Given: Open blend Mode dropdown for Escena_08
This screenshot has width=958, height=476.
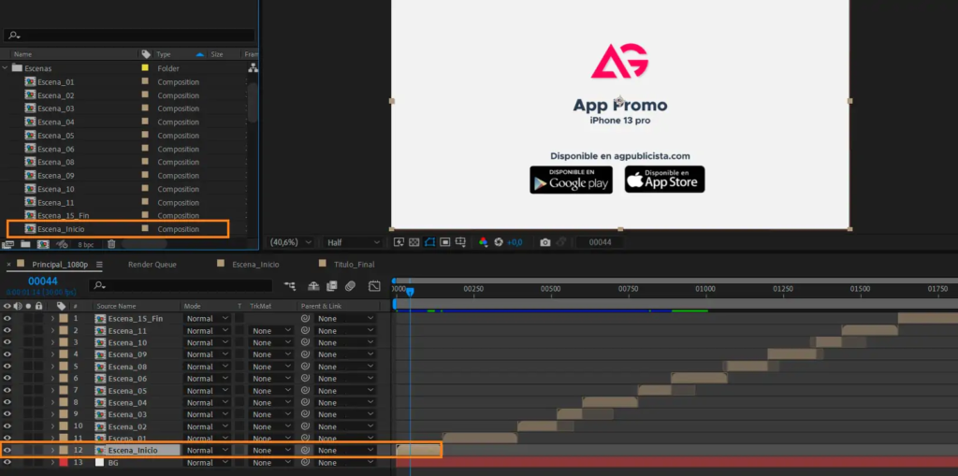Looking at the screenshot, I should pyautogui.click(x=207, y=367).
